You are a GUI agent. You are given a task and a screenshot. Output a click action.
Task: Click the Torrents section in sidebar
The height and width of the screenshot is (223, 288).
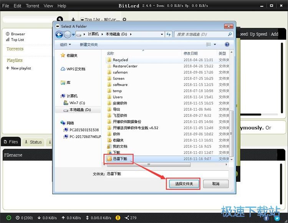tap(15, 49)
